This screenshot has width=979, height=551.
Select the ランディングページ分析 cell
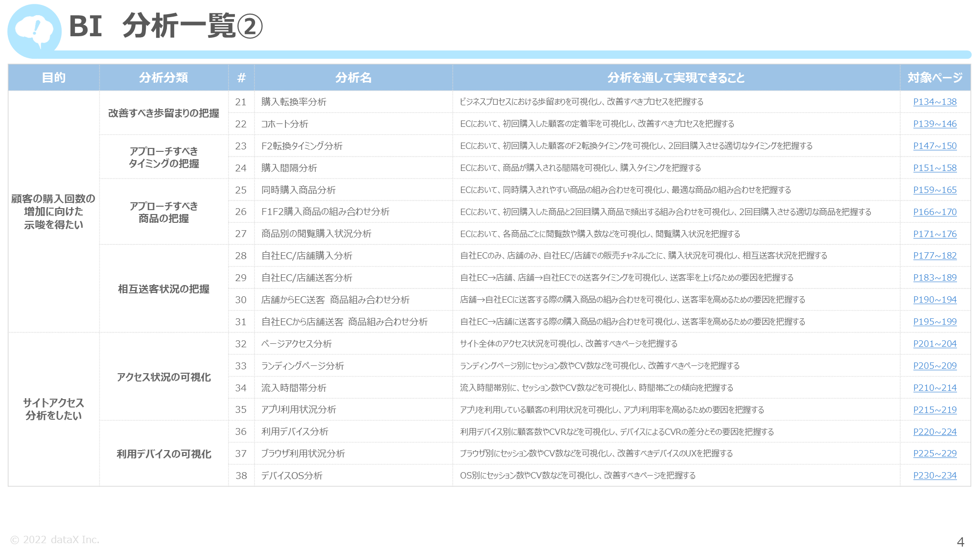tap(353, 366)
